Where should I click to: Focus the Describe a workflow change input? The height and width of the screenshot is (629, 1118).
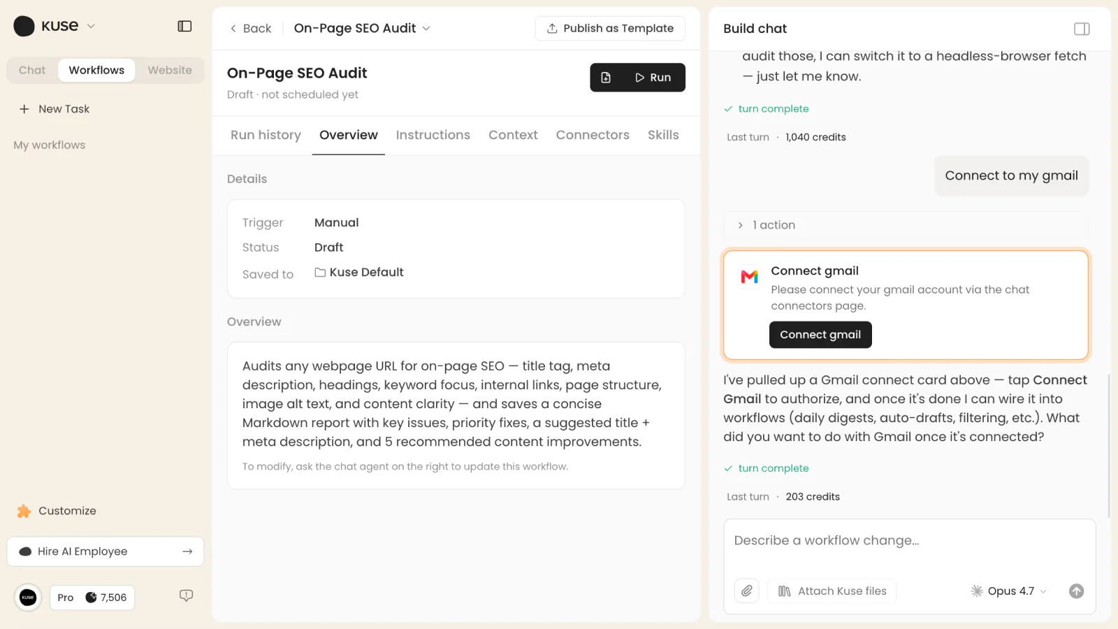click(909, 541)
